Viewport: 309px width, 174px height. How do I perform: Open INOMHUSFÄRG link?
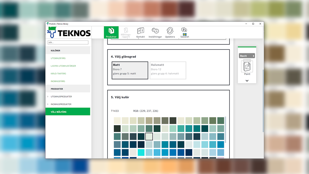pos(58,81)
